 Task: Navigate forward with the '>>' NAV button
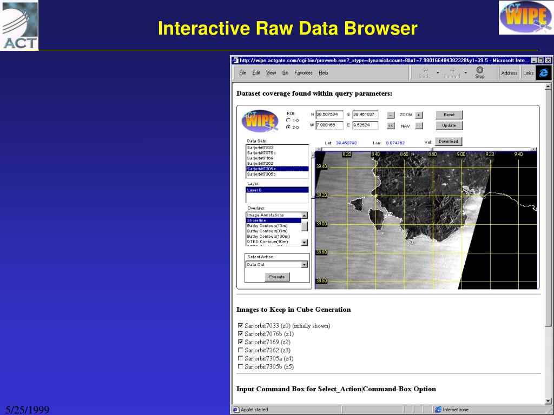point(419,125)
